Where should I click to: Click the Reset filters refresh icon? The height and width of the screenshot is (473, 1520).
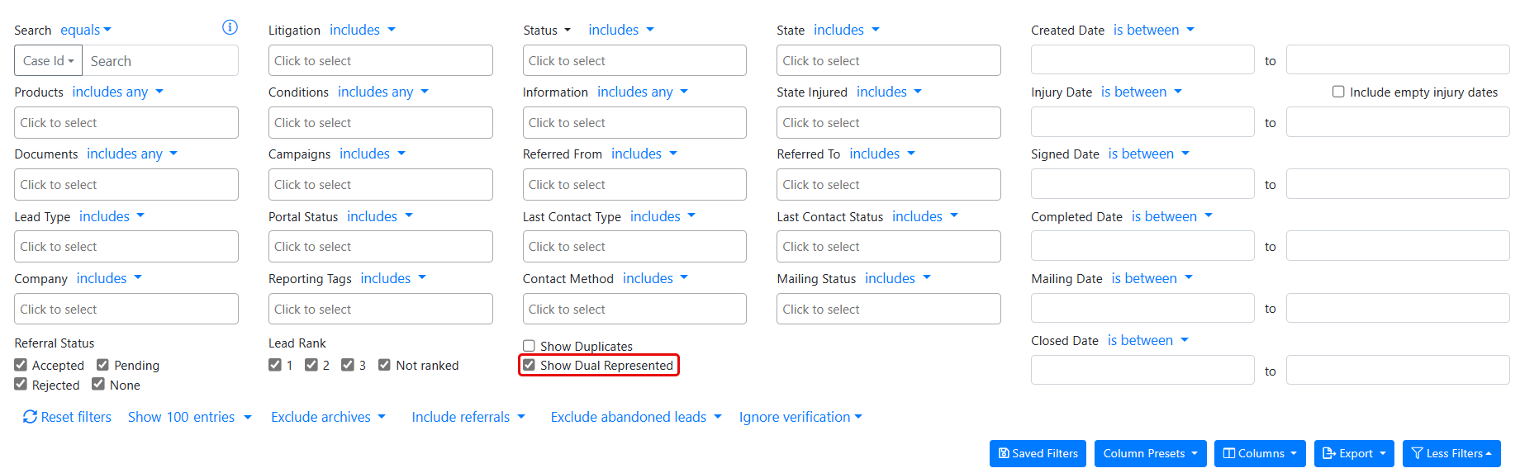pos(30,417)
